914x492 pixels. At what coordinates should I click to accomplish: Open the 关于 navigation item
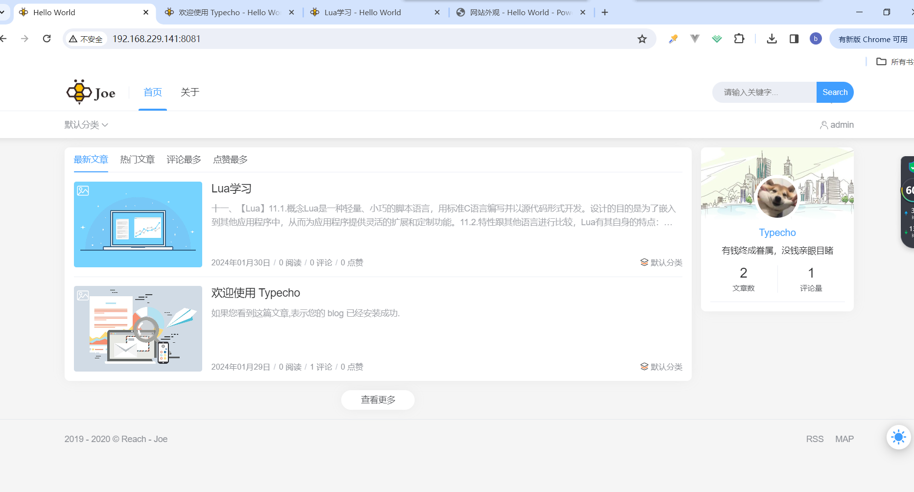(x=190, y=92)
